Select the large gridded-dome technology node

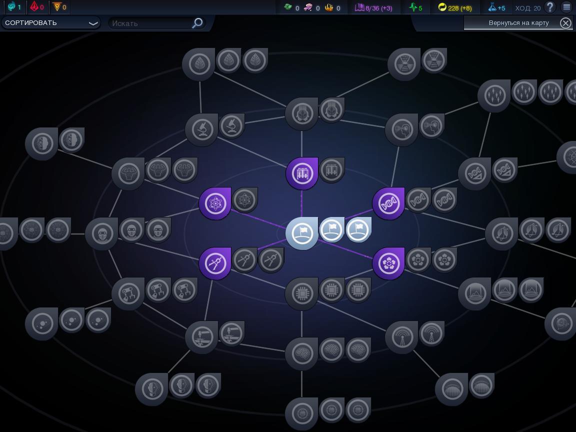[x=451, y=389]
